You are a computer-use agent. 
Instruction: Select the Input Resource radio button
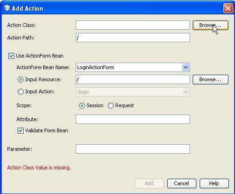pos(20,79)
